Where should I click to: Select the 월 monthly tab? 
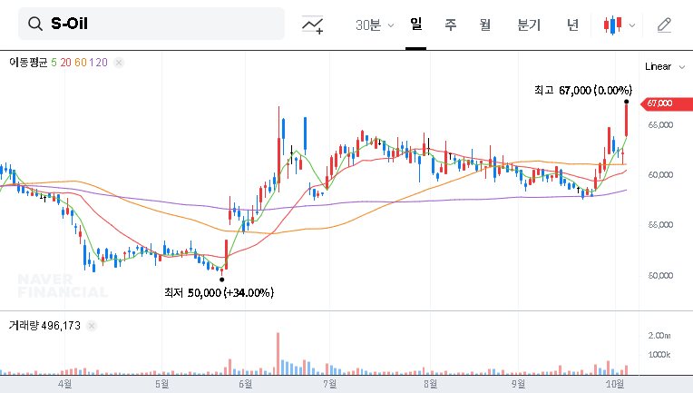[x=485, y=25]
